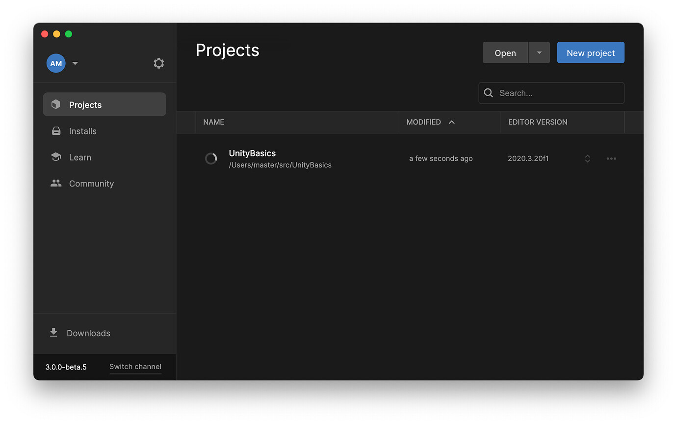The height and width of the screenshot is (424, 677).
Task: Open the Projects section icon in sidebar
Action: (55, 104)
